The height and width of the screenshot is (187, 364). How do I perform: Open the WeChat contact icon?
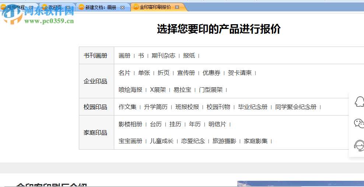click(x=359, y=123)
